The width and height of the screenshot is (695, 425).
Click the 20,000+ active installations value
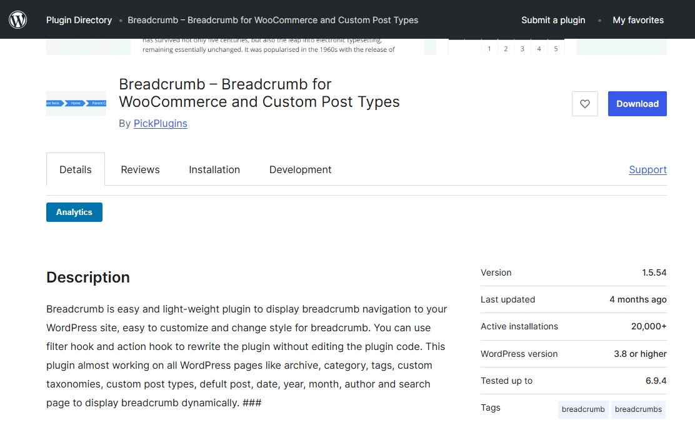[x=649, y=327]
